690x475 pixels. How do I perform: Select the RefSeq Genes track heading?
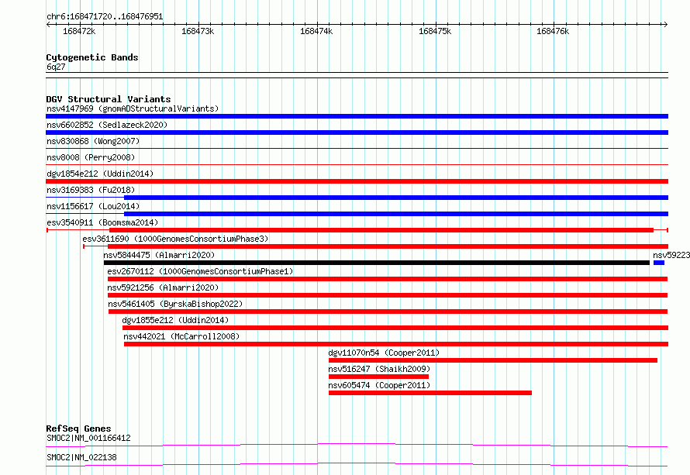pyautogui.click(x=78, y=429)
